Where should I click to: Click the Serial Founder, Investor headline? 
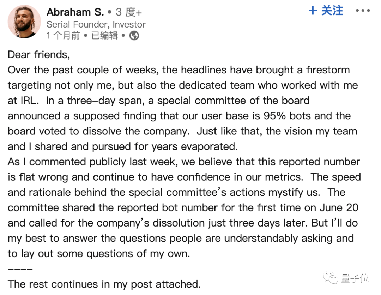[x=96, y=24]
